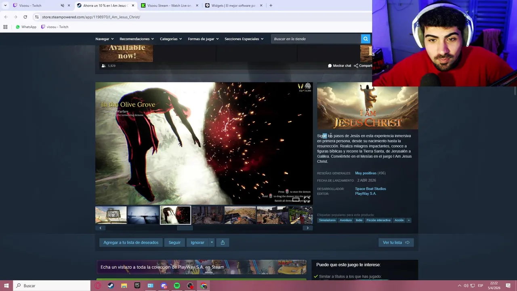Open developer Space Boat Studios link
Image resolution: width=517 pixels, height=291 pixels.
[370, 189]
